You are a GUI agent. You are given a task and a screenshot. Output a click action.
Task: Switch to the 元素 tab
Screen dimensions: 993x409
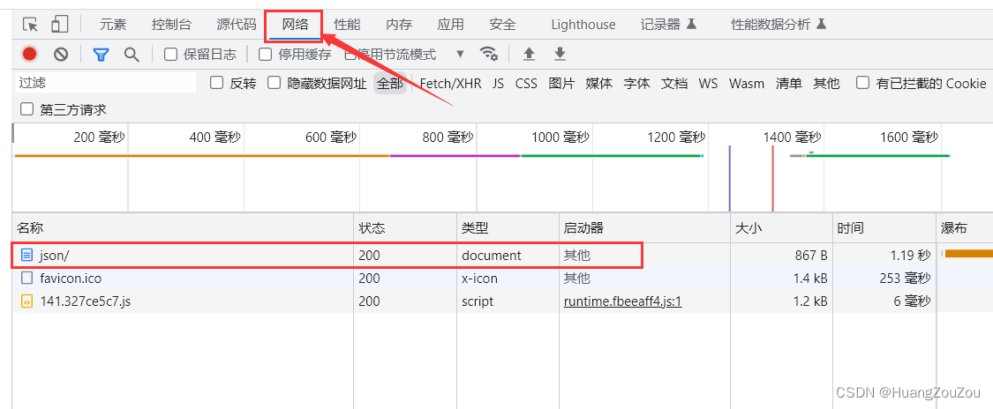point(113,25)
